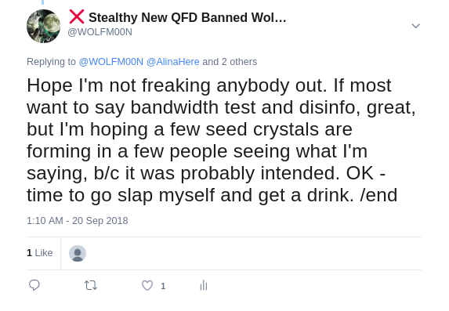
Task: Click the gray default liker avatar
Action: tap(78, 254)
